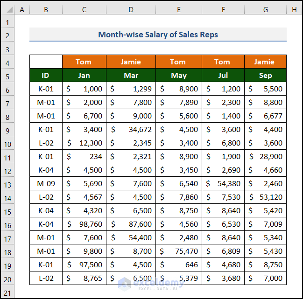Screen dimensions: 303x299
Task: Click the cell containing 7,009
Action: tap(266, 224)
